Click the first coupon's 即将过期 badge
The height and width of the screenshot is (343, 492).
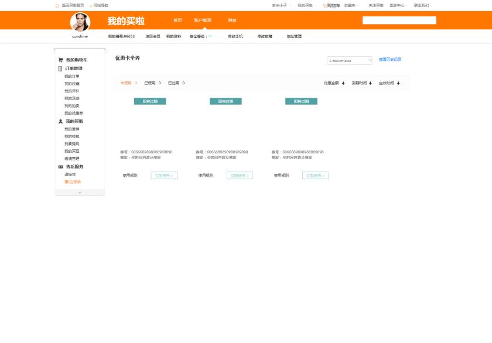(150, 101)
